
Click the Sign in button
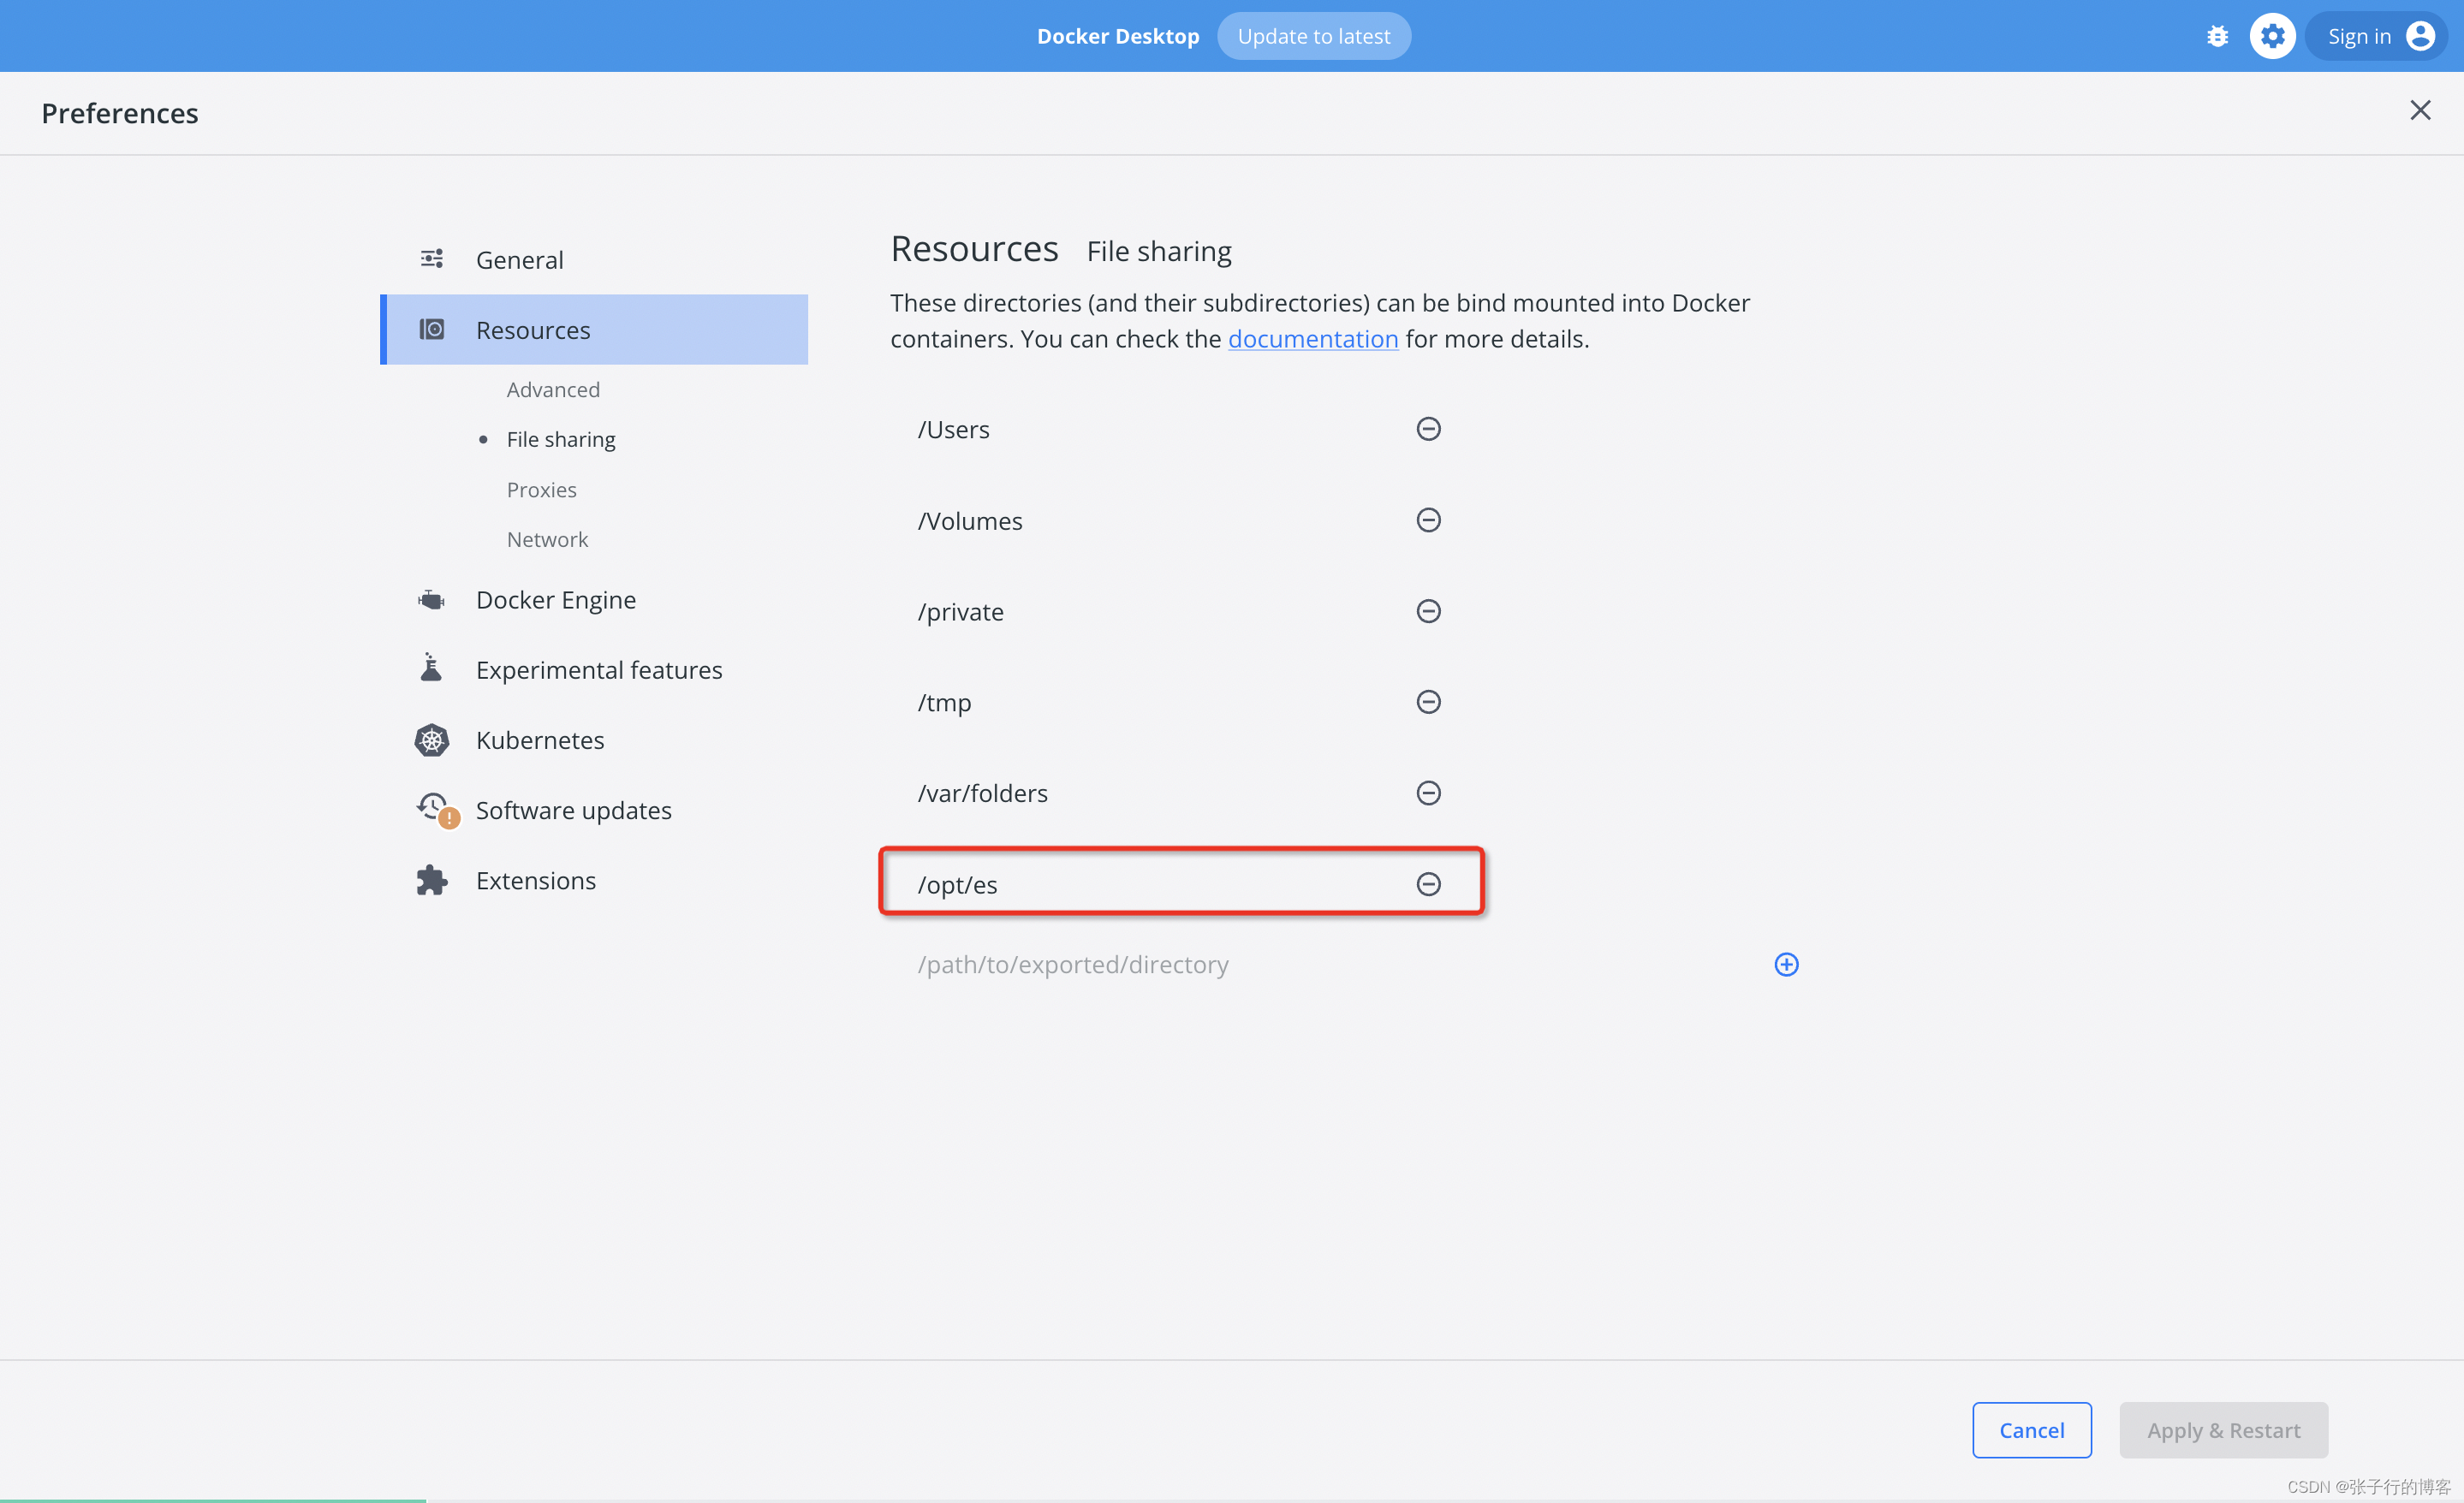2375,36
